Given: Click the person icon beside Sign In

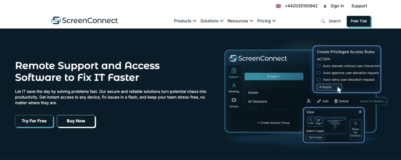Looking at the screenshot, I should point(325,6).
